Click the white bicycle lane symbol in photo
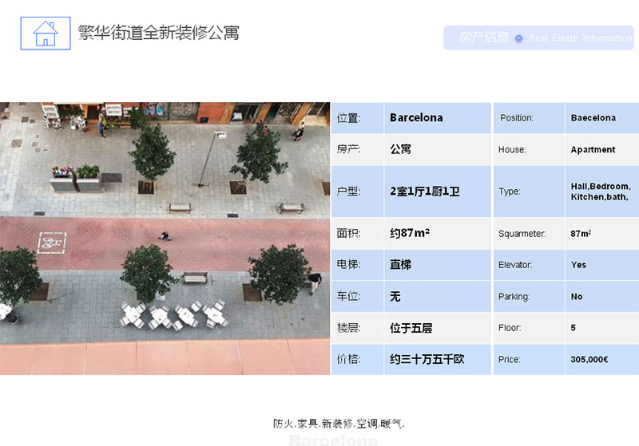Viewport: 639px width, 446px height. (x=50, y=239)
